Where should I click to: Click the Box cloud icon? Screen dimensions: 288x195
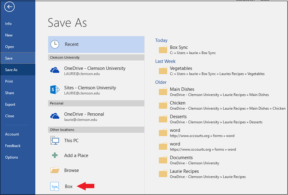pos(55,186)
